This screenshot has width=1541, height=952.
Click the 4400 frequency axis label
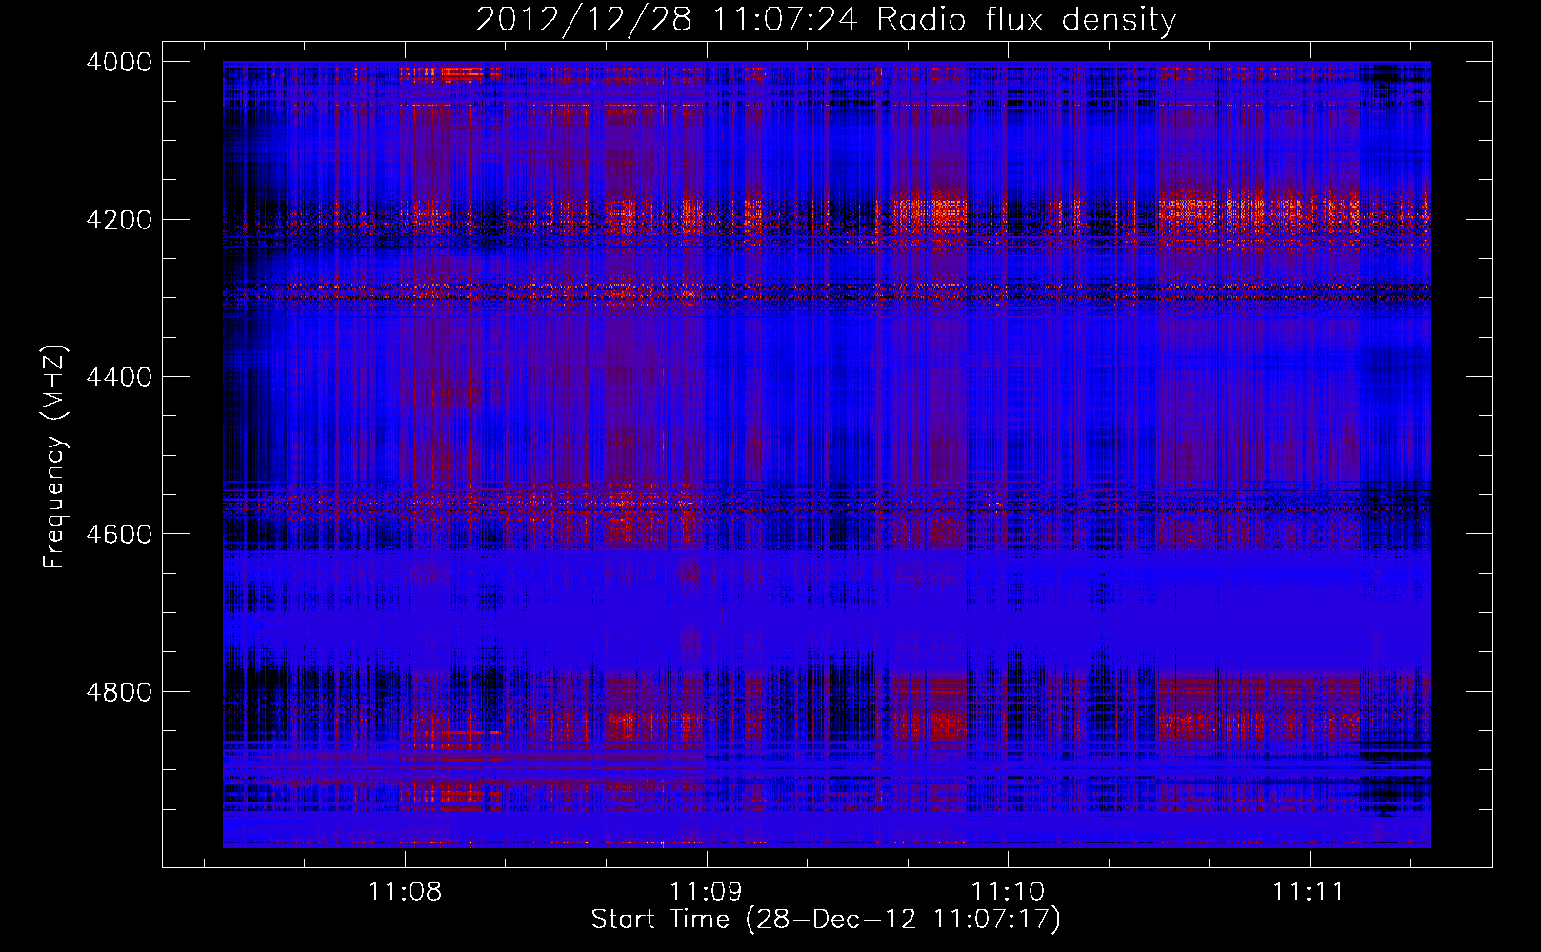point(119,377)
